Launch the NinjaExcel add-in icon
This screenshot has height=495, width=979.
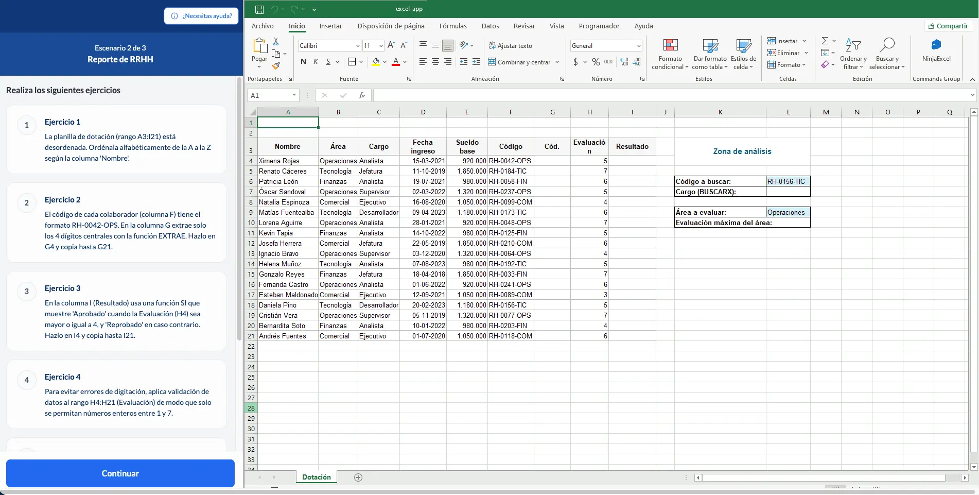(936, 45)
